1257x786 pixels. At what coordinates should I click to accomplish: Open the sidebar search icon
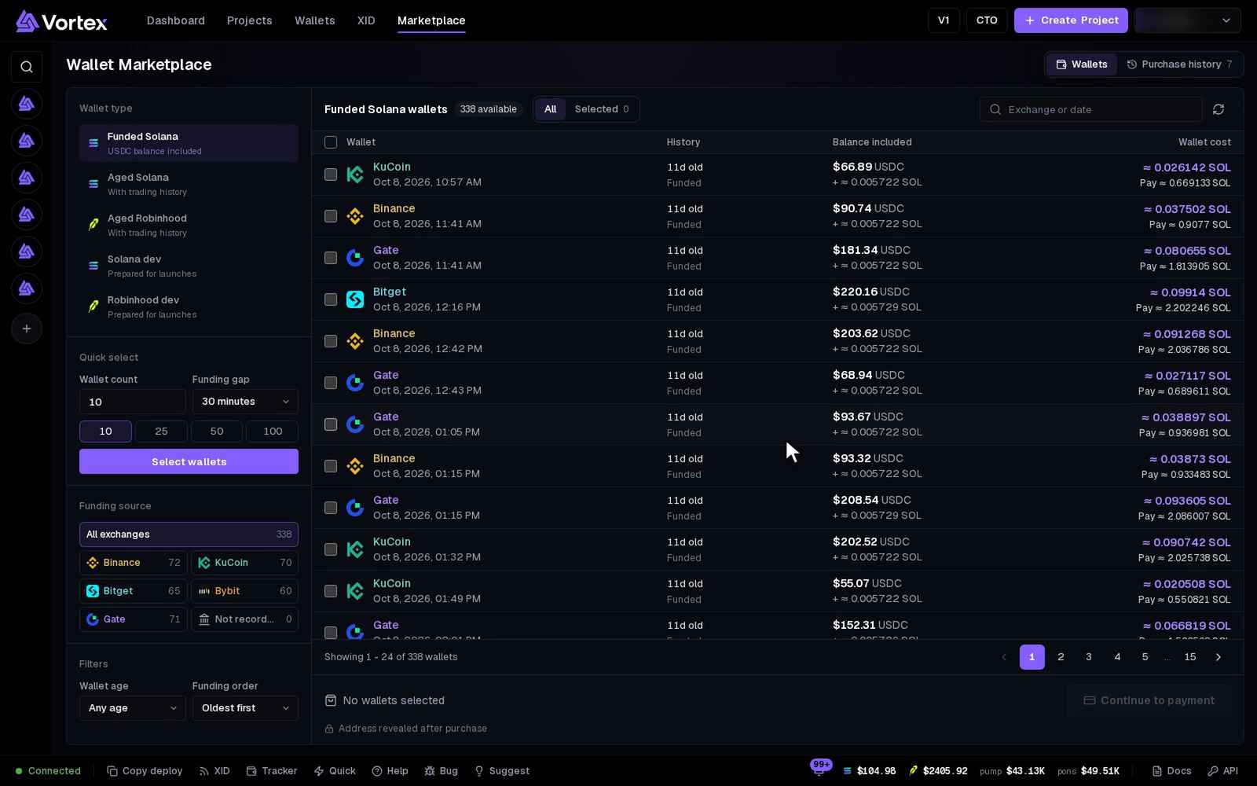coord(27,67)
